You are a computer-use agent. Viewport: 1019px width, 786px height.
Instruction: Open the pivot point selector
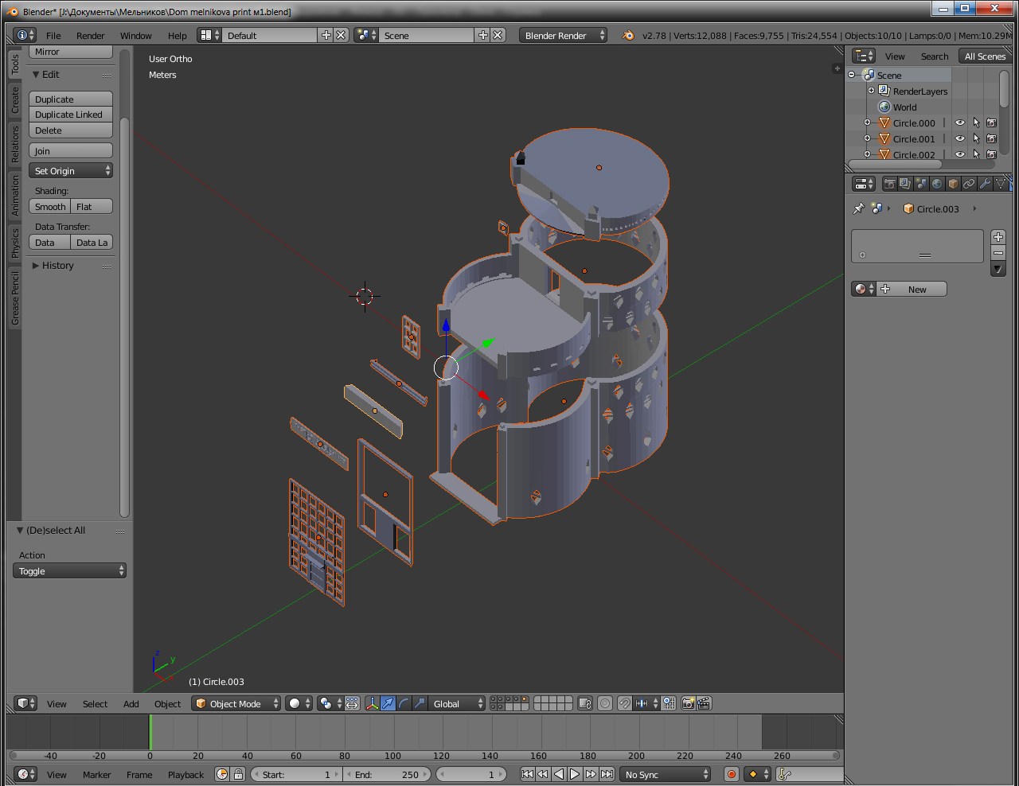(330, 703)
